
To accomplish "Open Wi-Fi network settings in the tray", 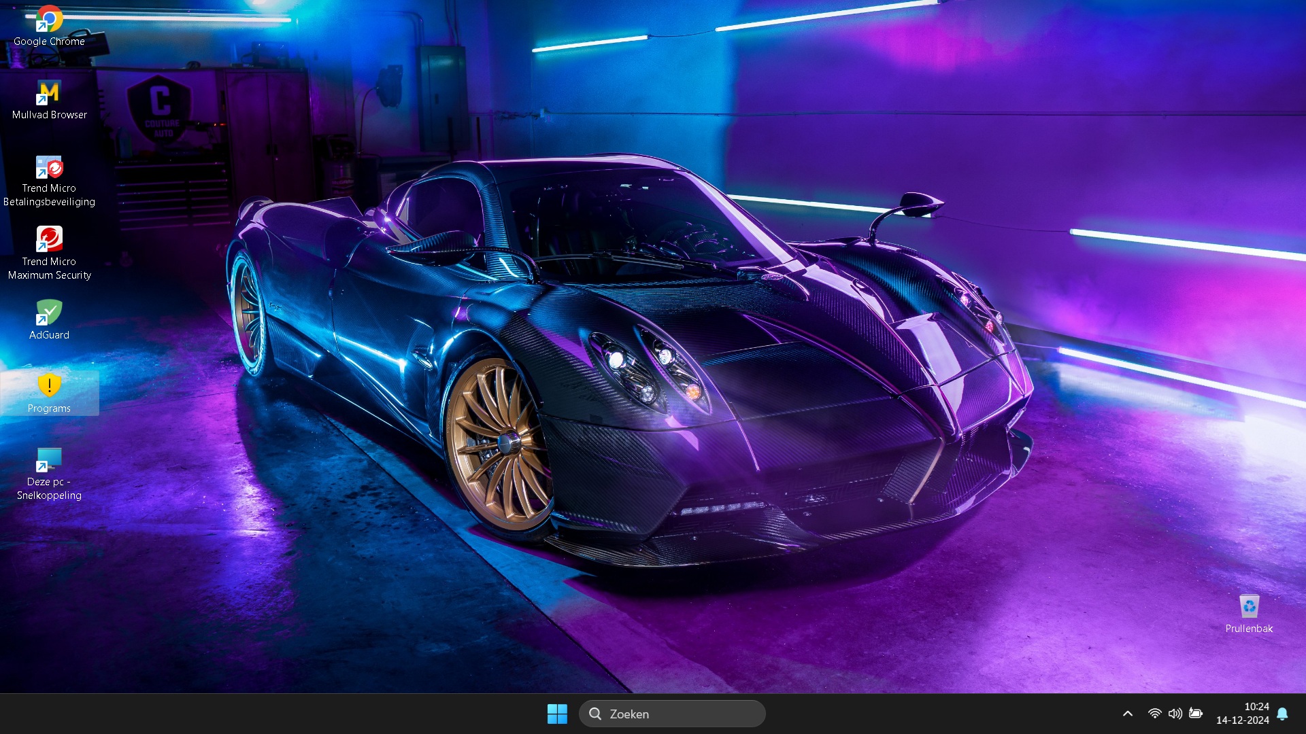I will click(1154, 714).
